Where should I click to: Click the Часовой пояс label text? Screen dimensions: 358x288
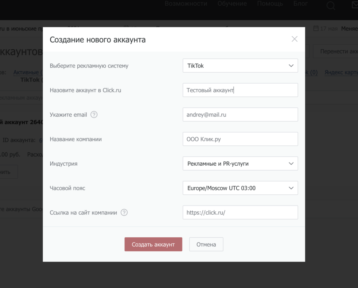pyautogui.click(x=67, y=188)
